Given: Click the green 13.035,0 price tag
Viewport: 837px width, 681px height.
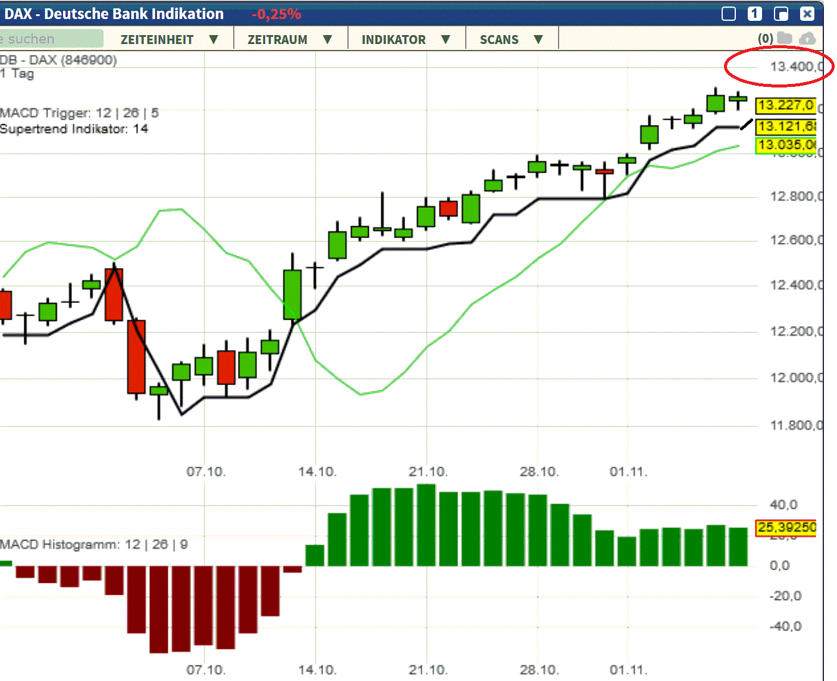Looking at the screenshot, I should 786,145.
